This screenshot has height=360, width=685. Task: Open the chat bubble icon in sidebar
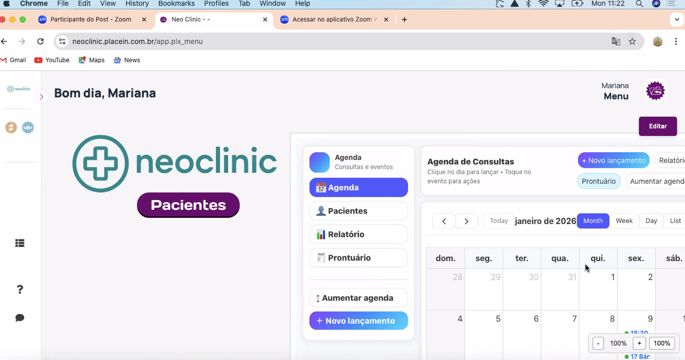20,318
